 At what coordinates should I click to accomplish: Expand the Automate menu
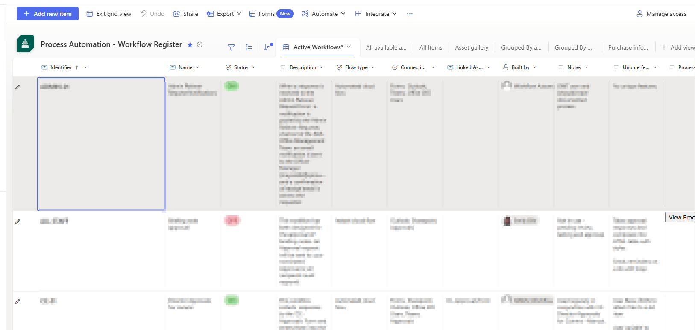(x=323, y=14)
